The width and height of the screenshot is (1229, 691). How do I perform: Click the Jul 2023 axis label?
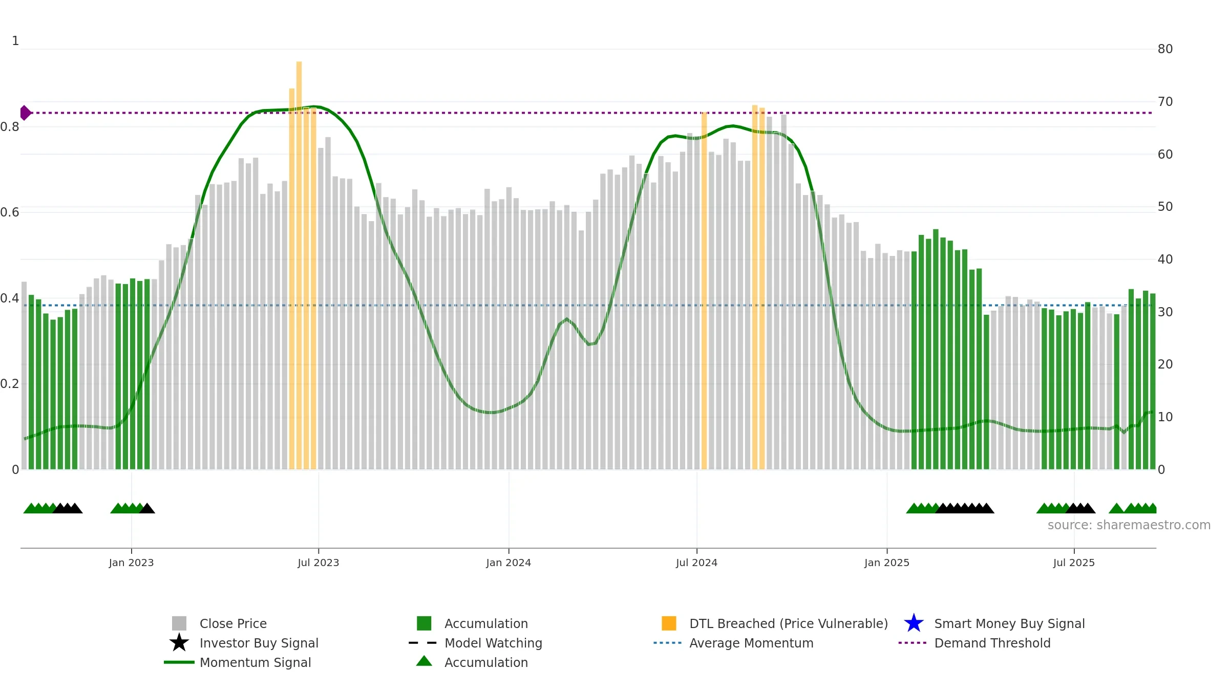[x=319, y=563]
